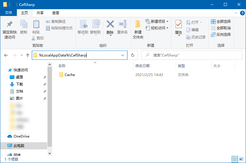Open Downloads (下载) in sidebar
The height and width of the screenshot is (163, 246).
pyautogui.click(x=16, y=84)
